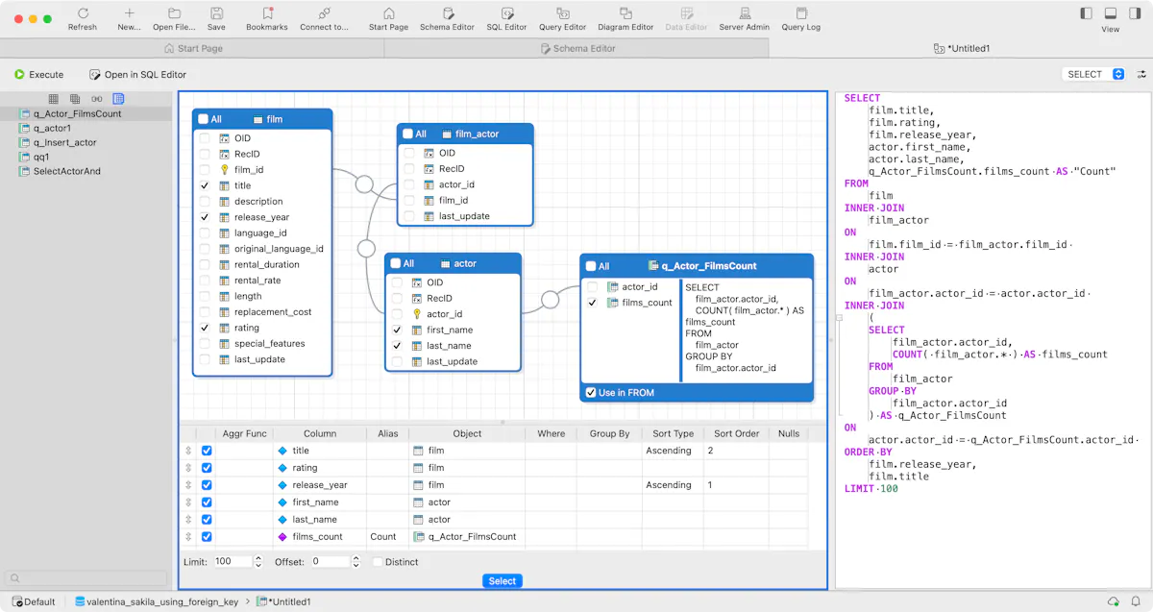Uncheck first_name in the actor table
This screenshot has width=1153, height=612.
tap(397, 330)
